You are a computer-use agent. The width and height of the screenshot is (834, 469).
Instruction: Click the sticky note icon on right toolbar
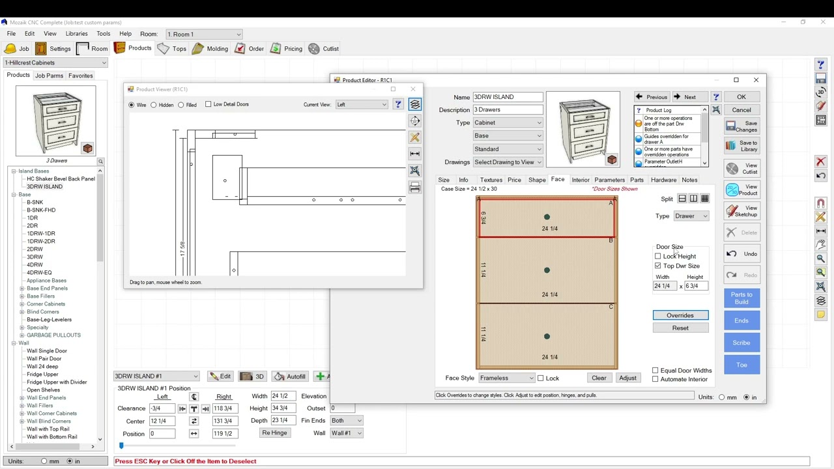pos(821,315)
